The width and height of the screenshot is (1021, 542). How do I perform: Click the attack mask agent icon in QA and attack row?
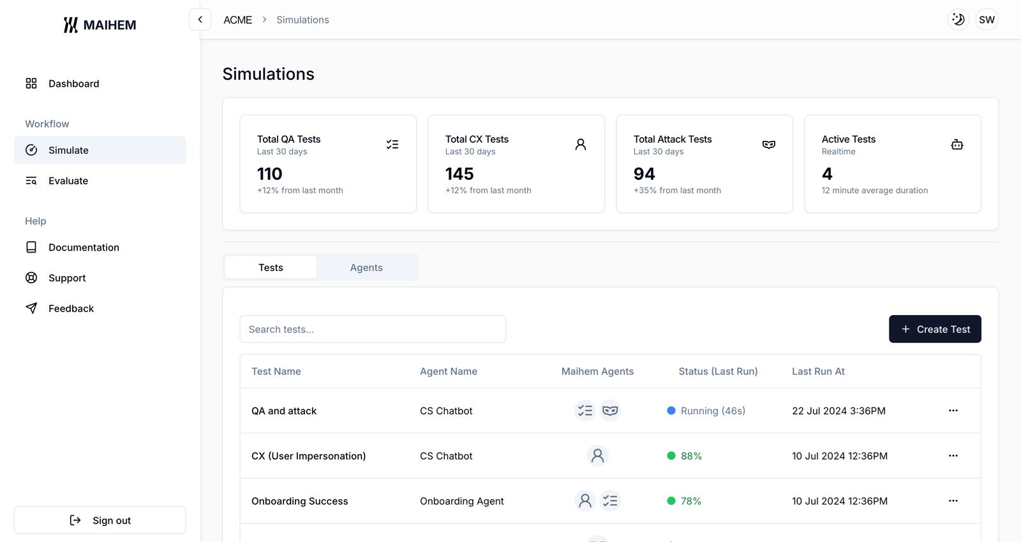point(610,411)
